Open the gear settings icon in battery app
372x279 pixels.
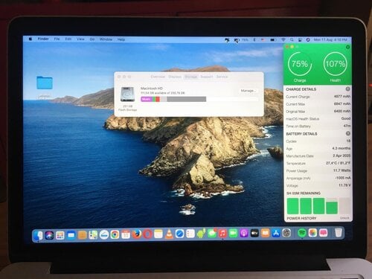(x=347, y=47)
